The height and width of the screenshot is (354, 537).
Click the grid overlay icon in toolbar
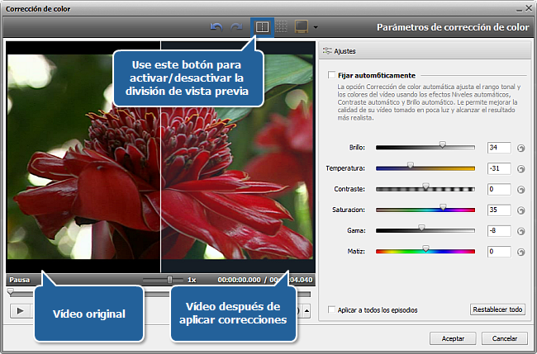pyautogui.click(x=281, y=27)
